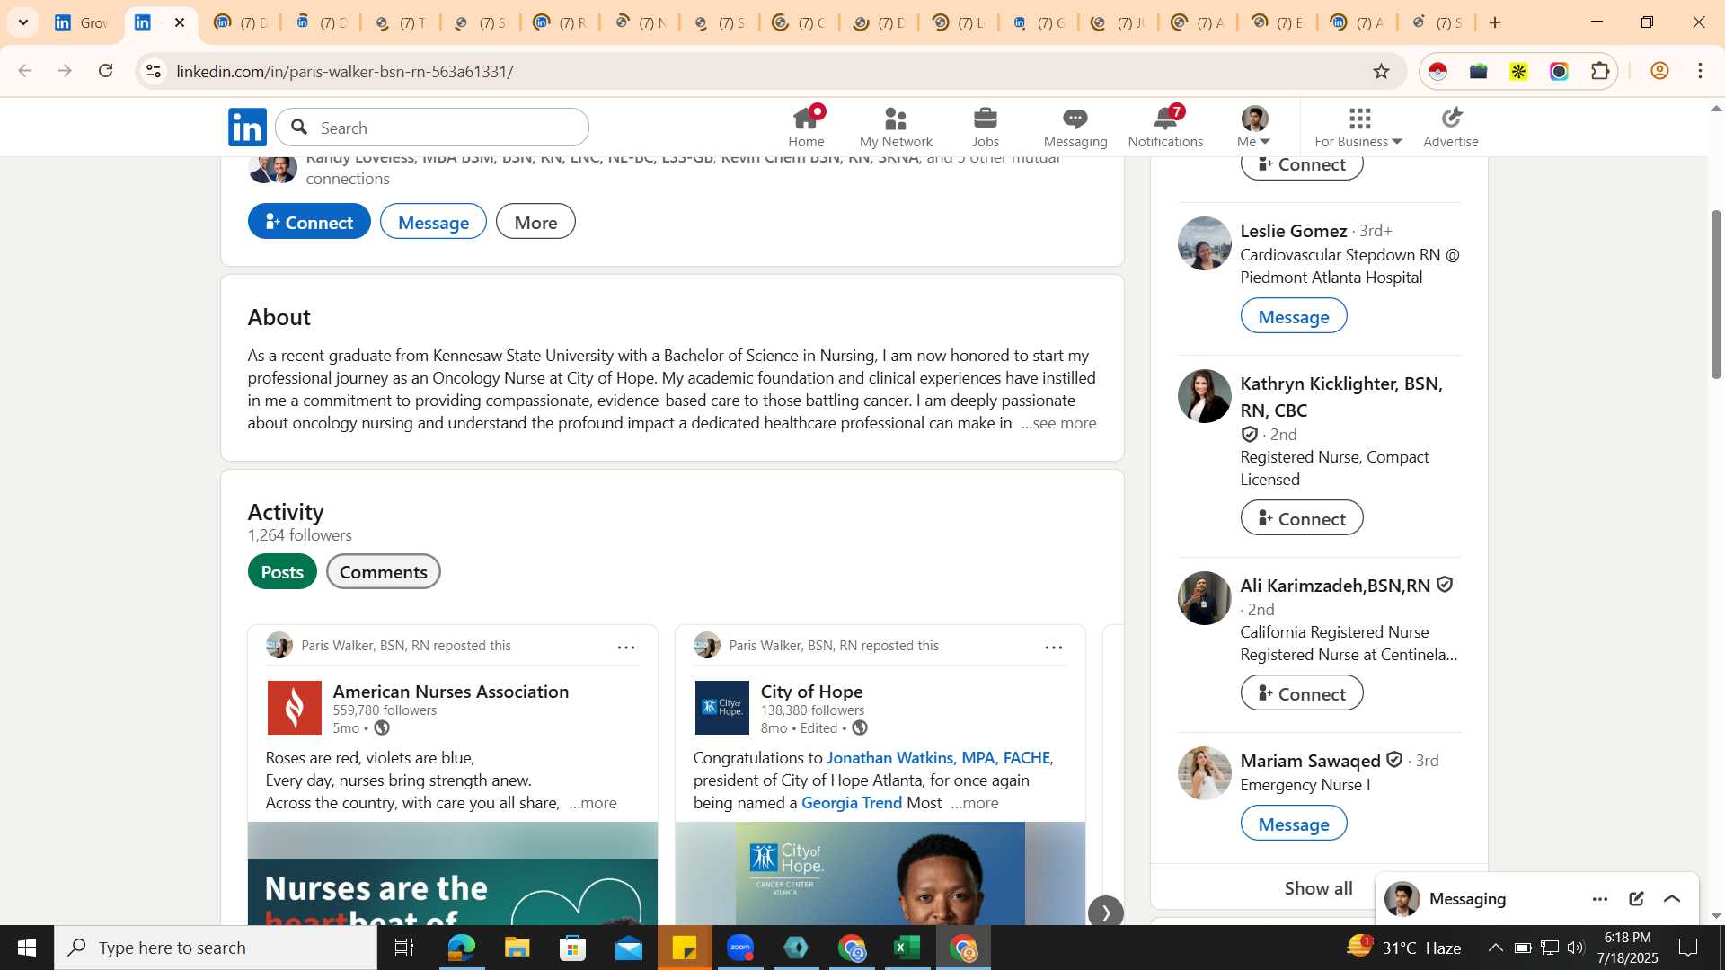Click City of Hope logo thumbnail
Screen dimensions: 1725x970
(721, 708)
